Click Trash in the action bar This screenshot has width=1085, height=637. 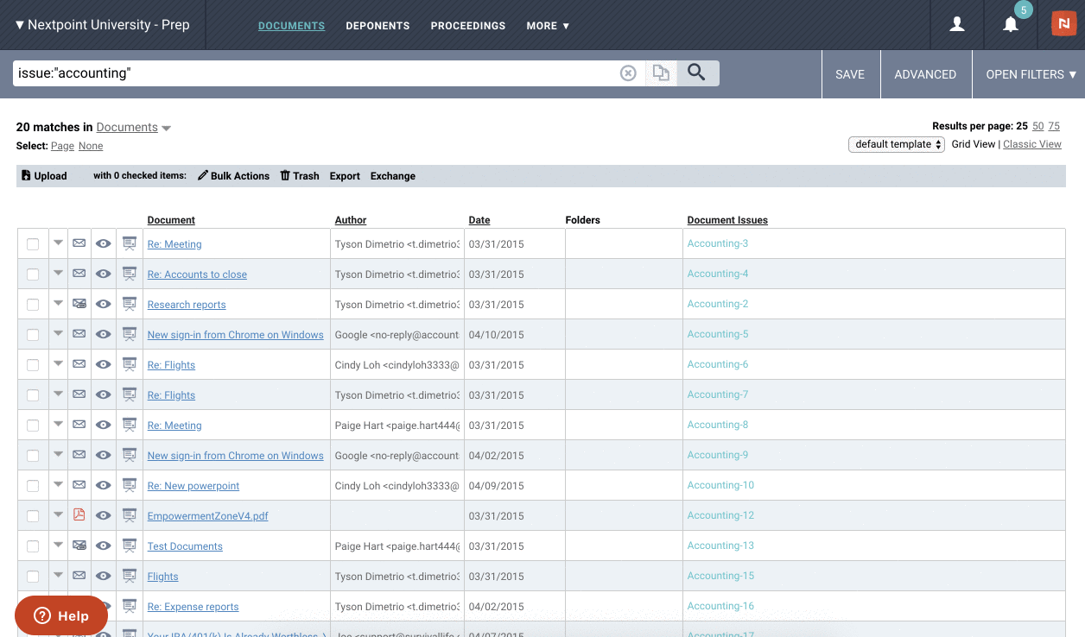click(300, 175)
